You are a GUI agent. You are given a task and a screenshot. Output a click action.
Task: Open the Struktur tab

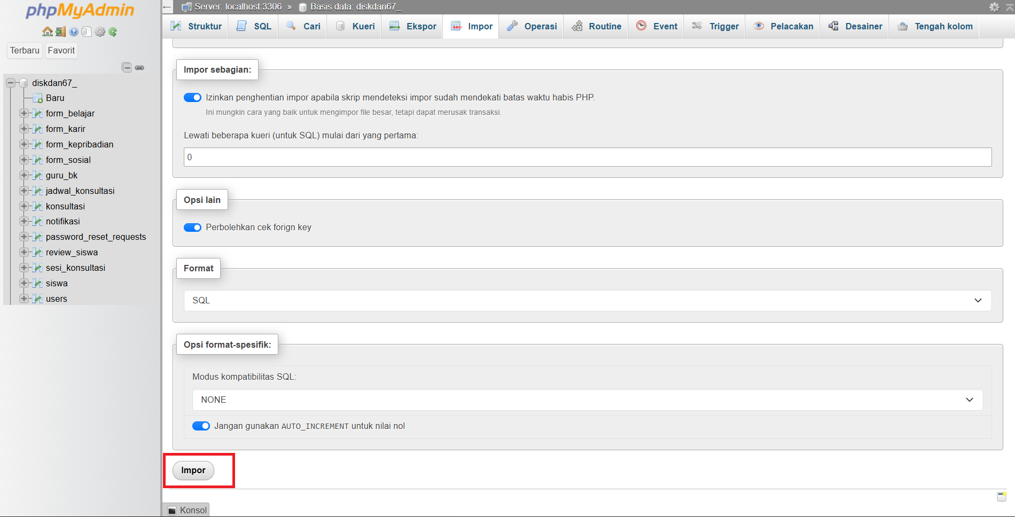click(x=196, y=26)
